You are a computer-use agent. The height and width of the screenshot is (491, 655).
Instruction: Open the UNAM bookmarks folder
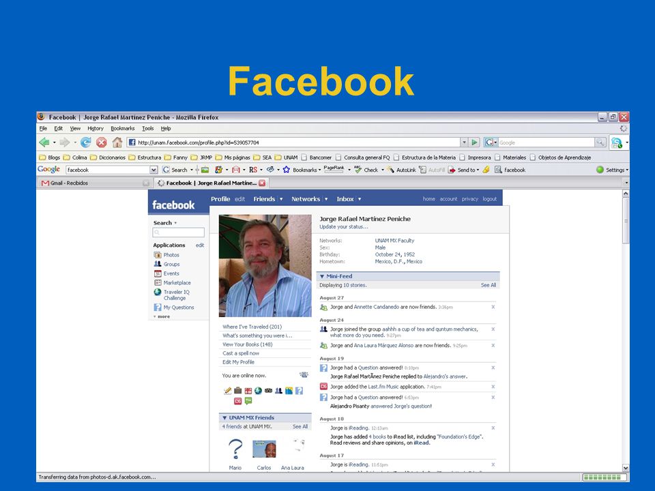click(x=286, y=158)
